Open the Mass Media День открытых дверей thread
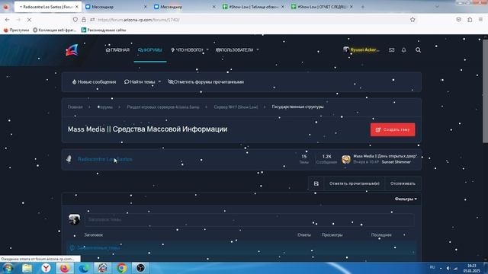488x274 pixels. tap(385, 156)
